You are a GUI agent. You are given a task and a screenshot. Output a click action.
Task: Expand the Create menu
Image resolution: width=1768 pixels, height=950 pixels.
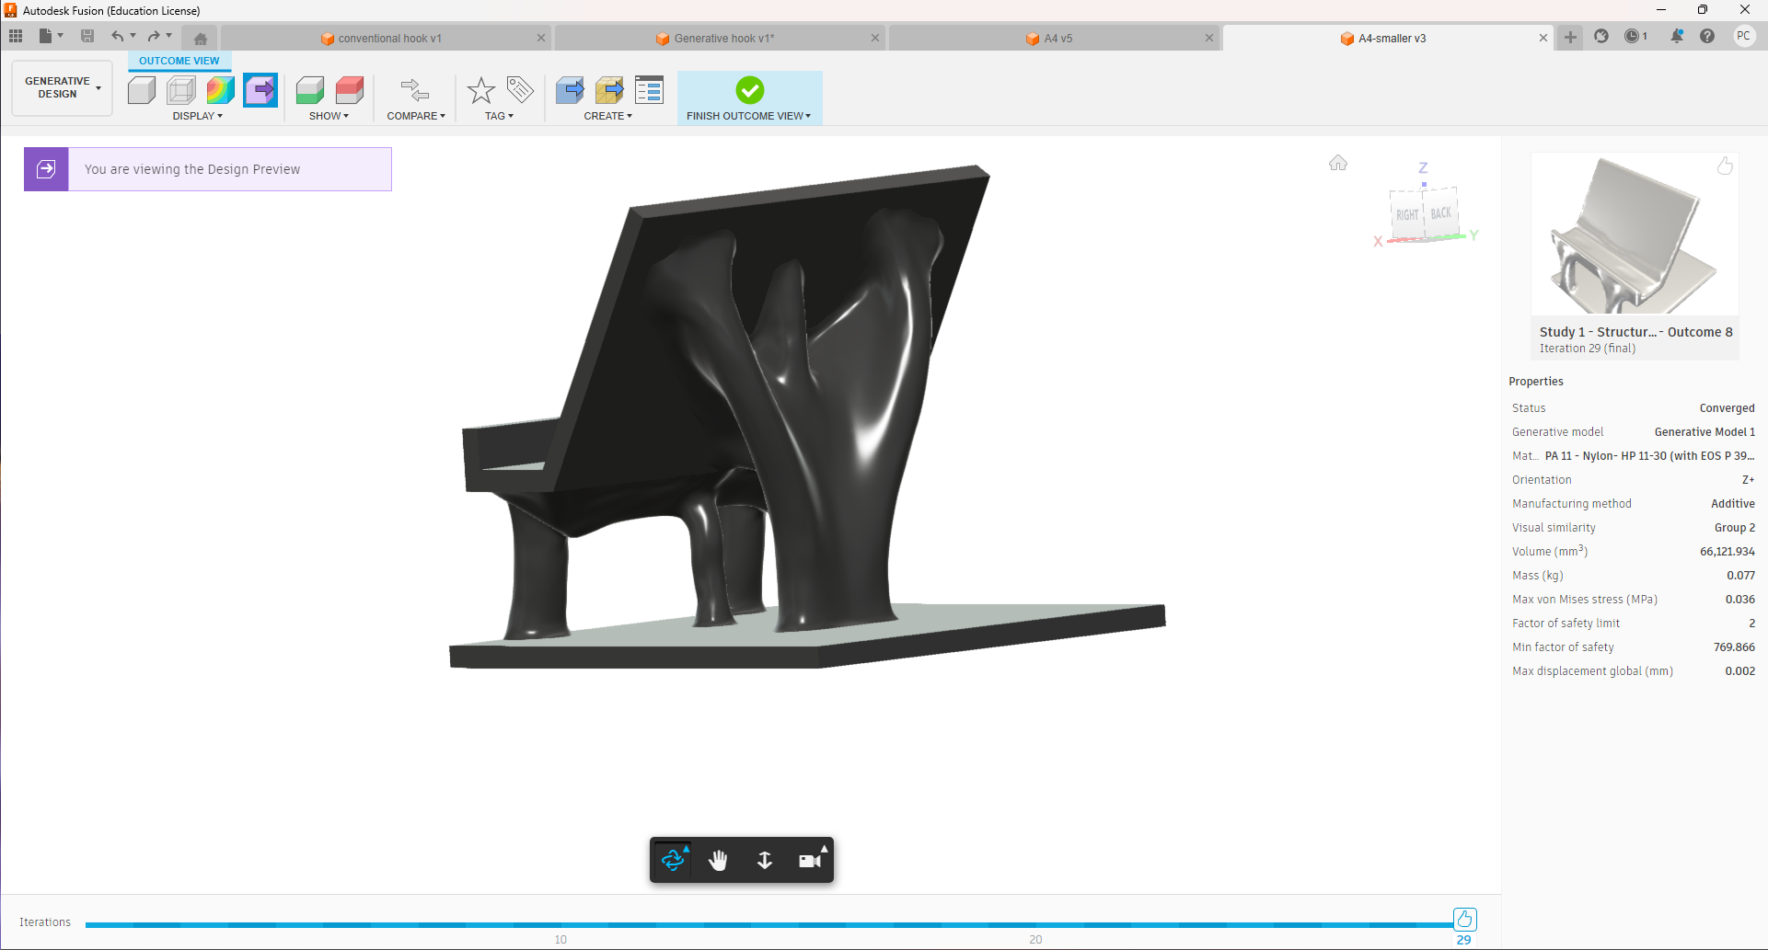click(x=607, y=116)
